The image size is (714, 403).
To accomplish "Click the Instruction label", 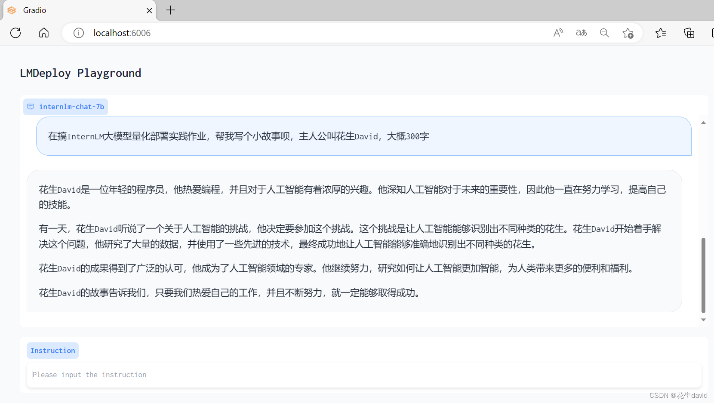I will pos(52,350).
